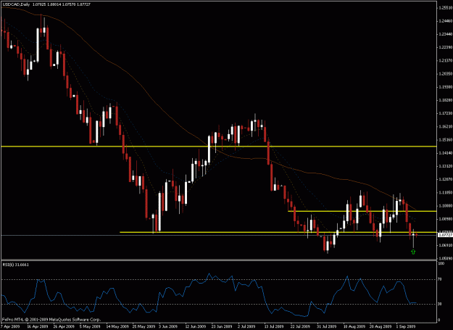Click the 13 Jul 2009 date label

coord(275,326)
